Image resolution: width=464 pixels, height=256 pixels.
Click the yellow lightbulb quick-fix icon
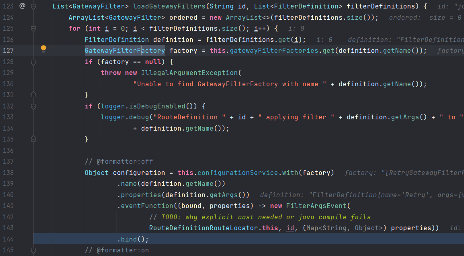[x=44, y=49]
